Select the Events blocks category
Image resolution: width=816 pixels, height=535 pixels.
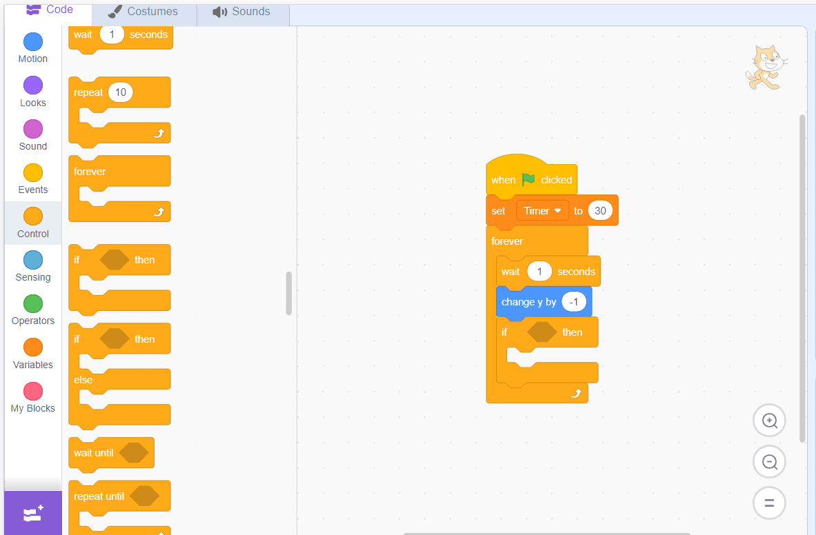[x=33, y=179]
